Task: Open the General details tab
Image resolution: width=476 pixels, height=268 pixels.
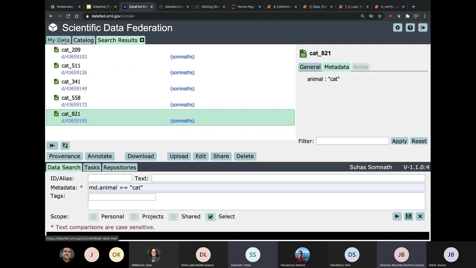Action: click(x=310, y=67)
